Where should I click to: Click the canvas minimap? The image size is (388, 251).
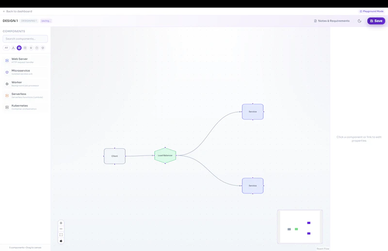coord(300,226)
